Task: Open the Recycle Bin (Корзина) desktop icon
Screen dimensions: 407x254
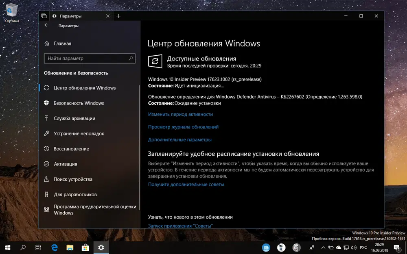Action: [x=11, y=13]
